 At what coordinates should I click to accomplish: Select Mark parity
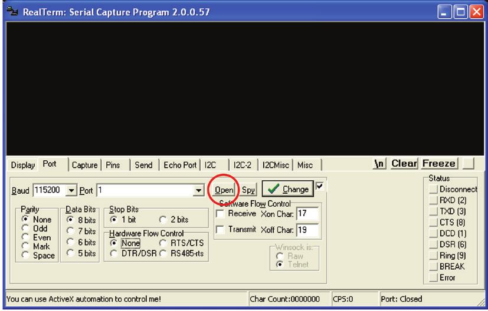click(36, 246)
